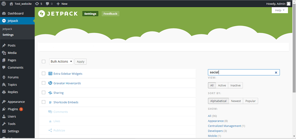The width and height of the screenshot is (296, 139).
Task: Click the Tools wrench icon
Action: pos(4,124)
